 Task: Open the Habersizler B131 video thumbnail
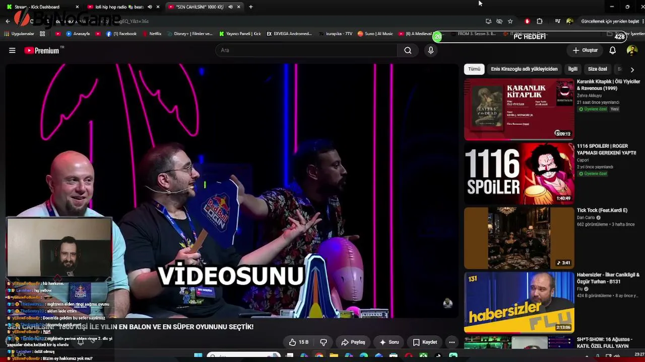click(519, 302)
